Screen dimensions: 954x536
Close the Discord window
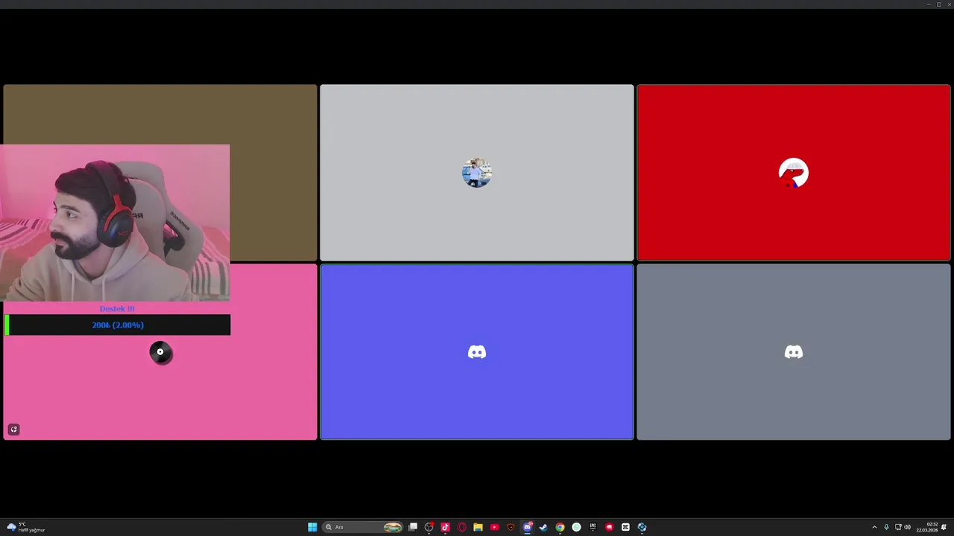948,4
